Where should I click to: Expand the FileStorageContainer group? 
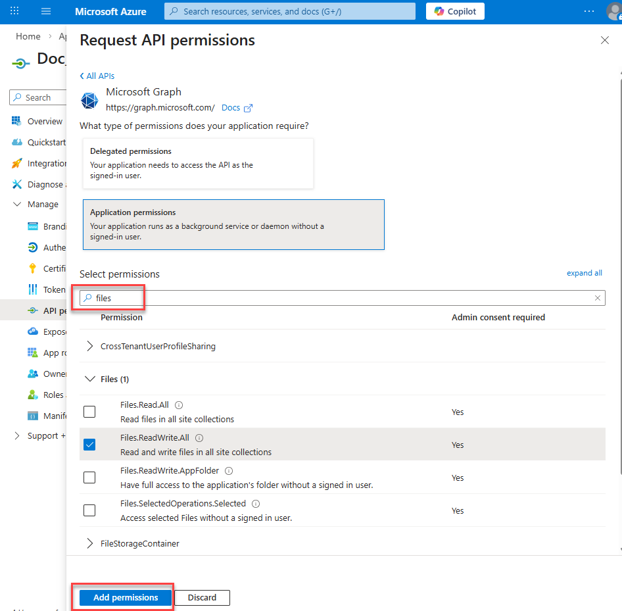(x=90, y=543)
